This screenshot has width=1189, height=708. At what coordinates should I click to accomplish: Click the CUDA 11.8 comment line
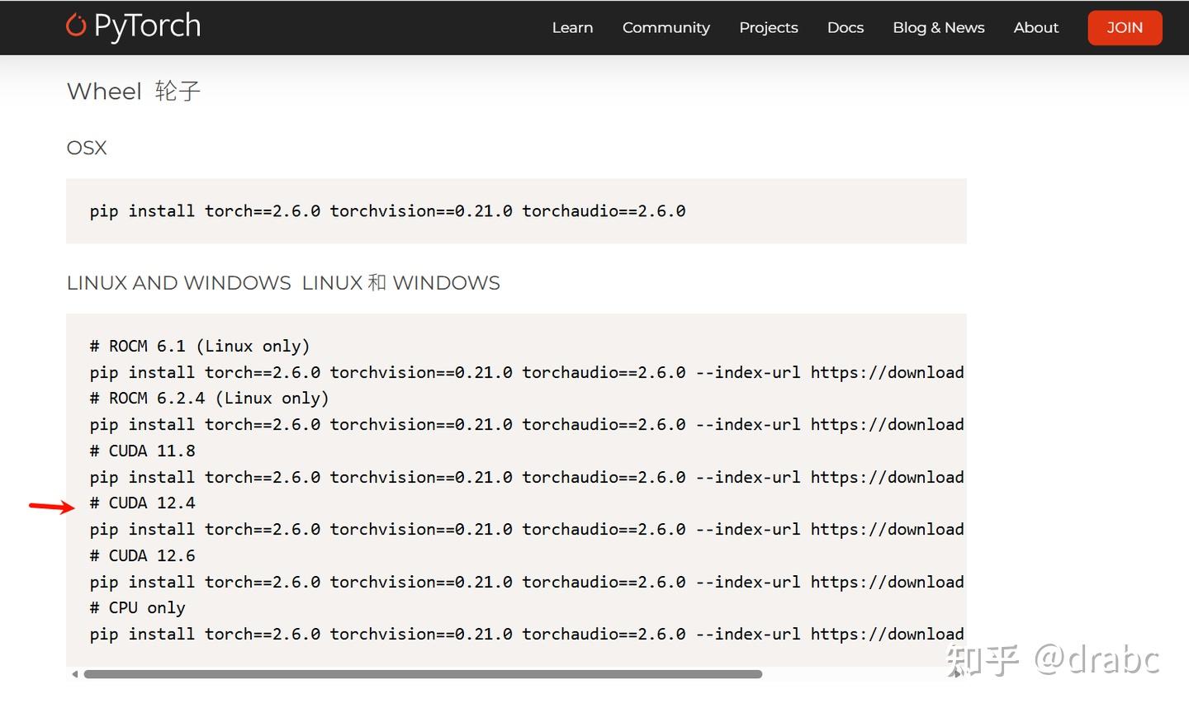[143, 451]
